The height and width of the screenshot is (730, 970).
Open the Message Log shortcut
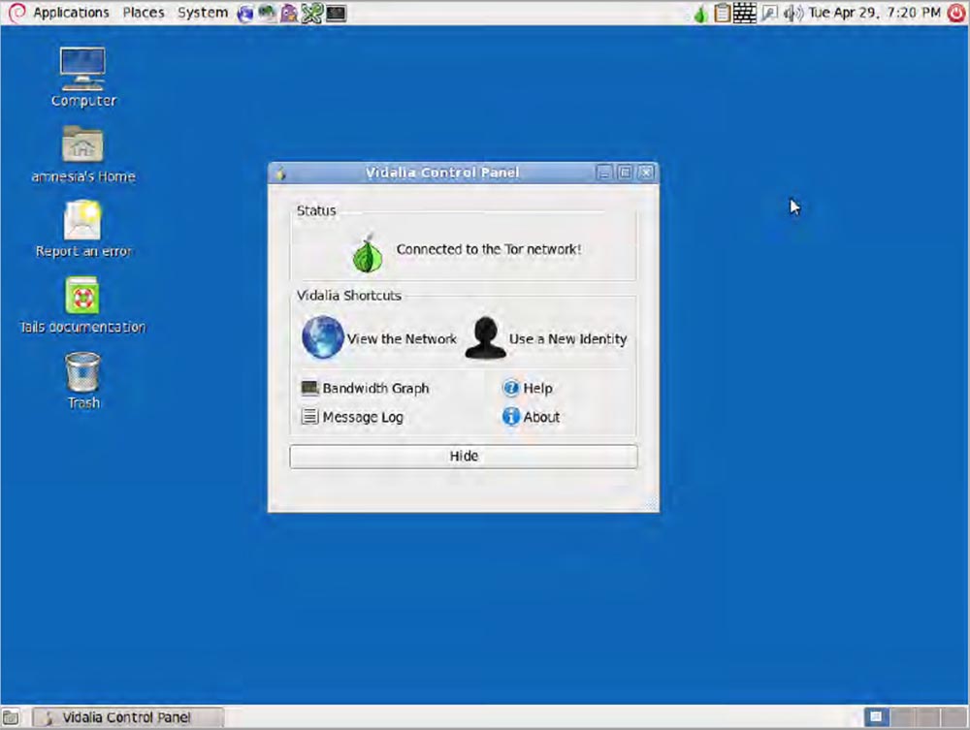point(352,417)
